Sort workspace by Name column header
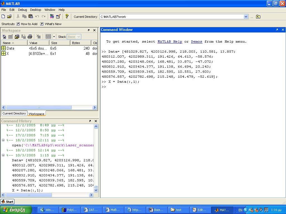The width and height of the screenshot is (286, 214). click(x=15, y=43)
